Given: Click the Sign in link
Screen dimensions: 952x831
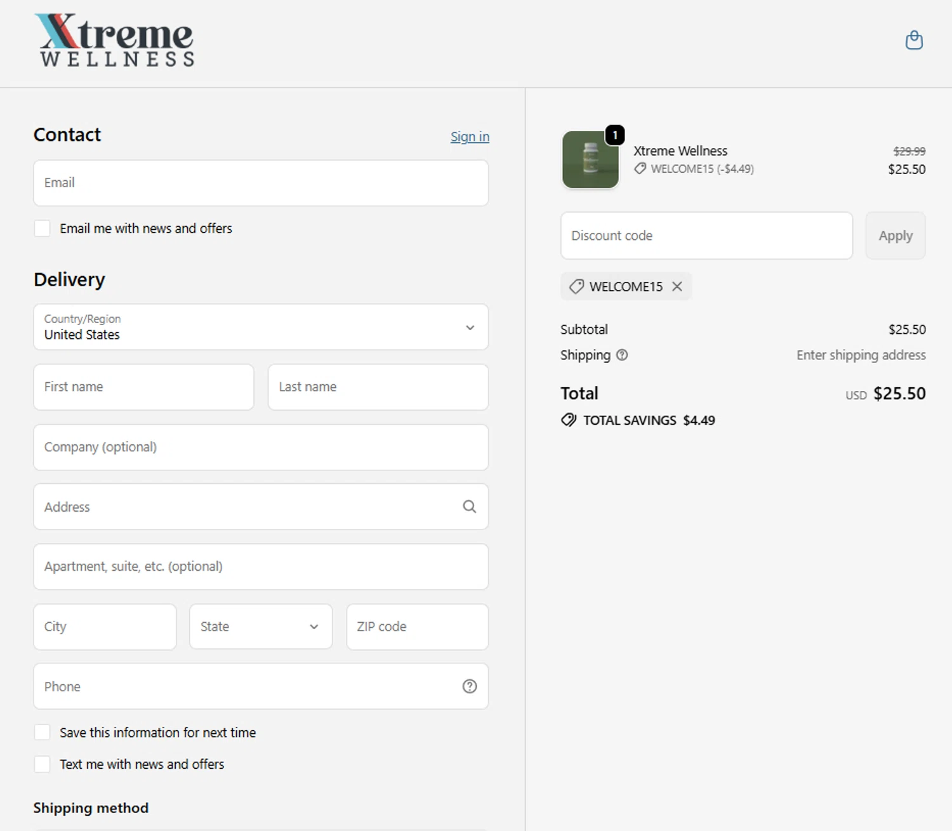Looking at the screenshot, I should coord(470,136).
